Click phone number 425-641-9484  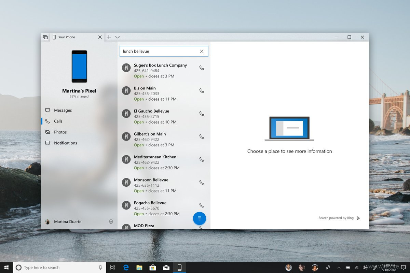147,71
